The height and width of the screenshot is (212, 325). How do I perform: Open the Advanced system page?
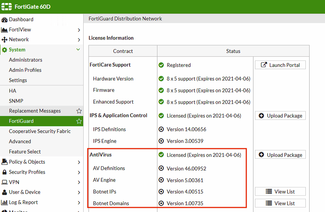coord(41,141)
